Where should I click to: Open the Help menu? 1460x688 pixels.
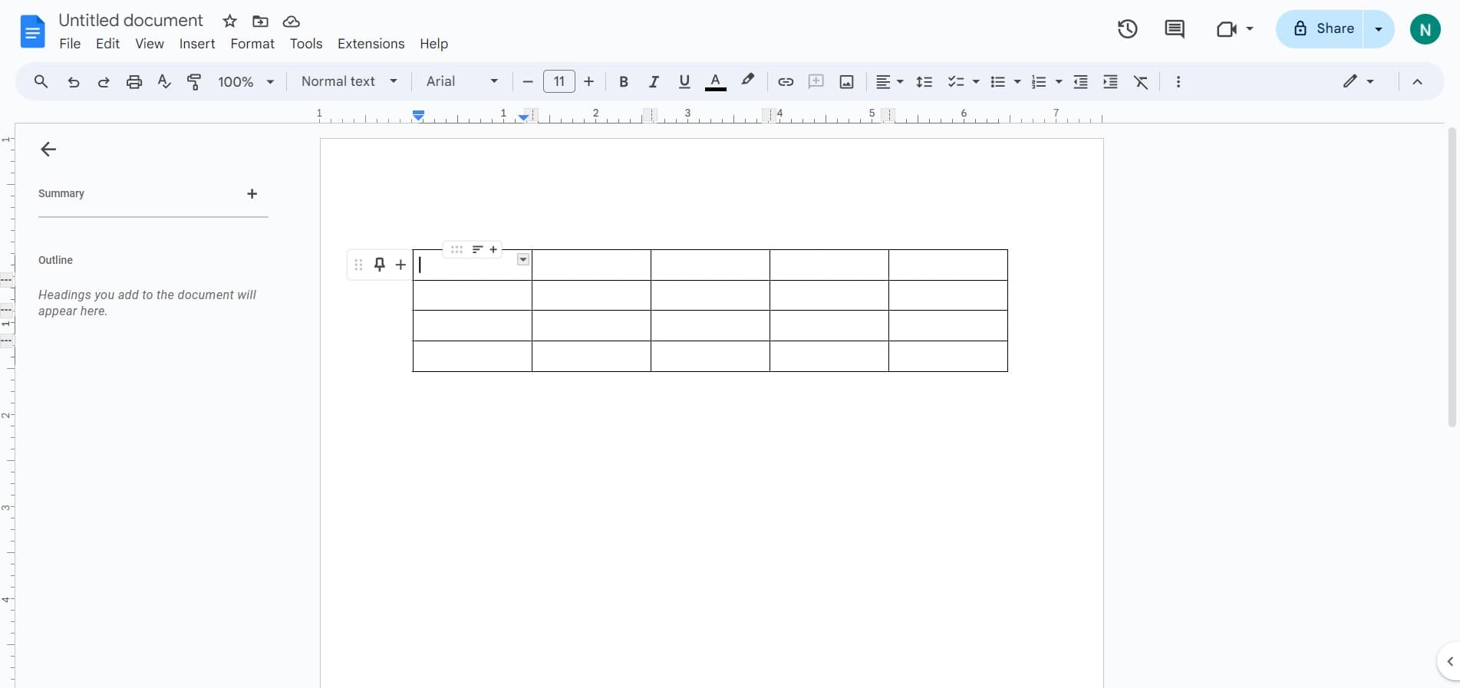[433, 44]
